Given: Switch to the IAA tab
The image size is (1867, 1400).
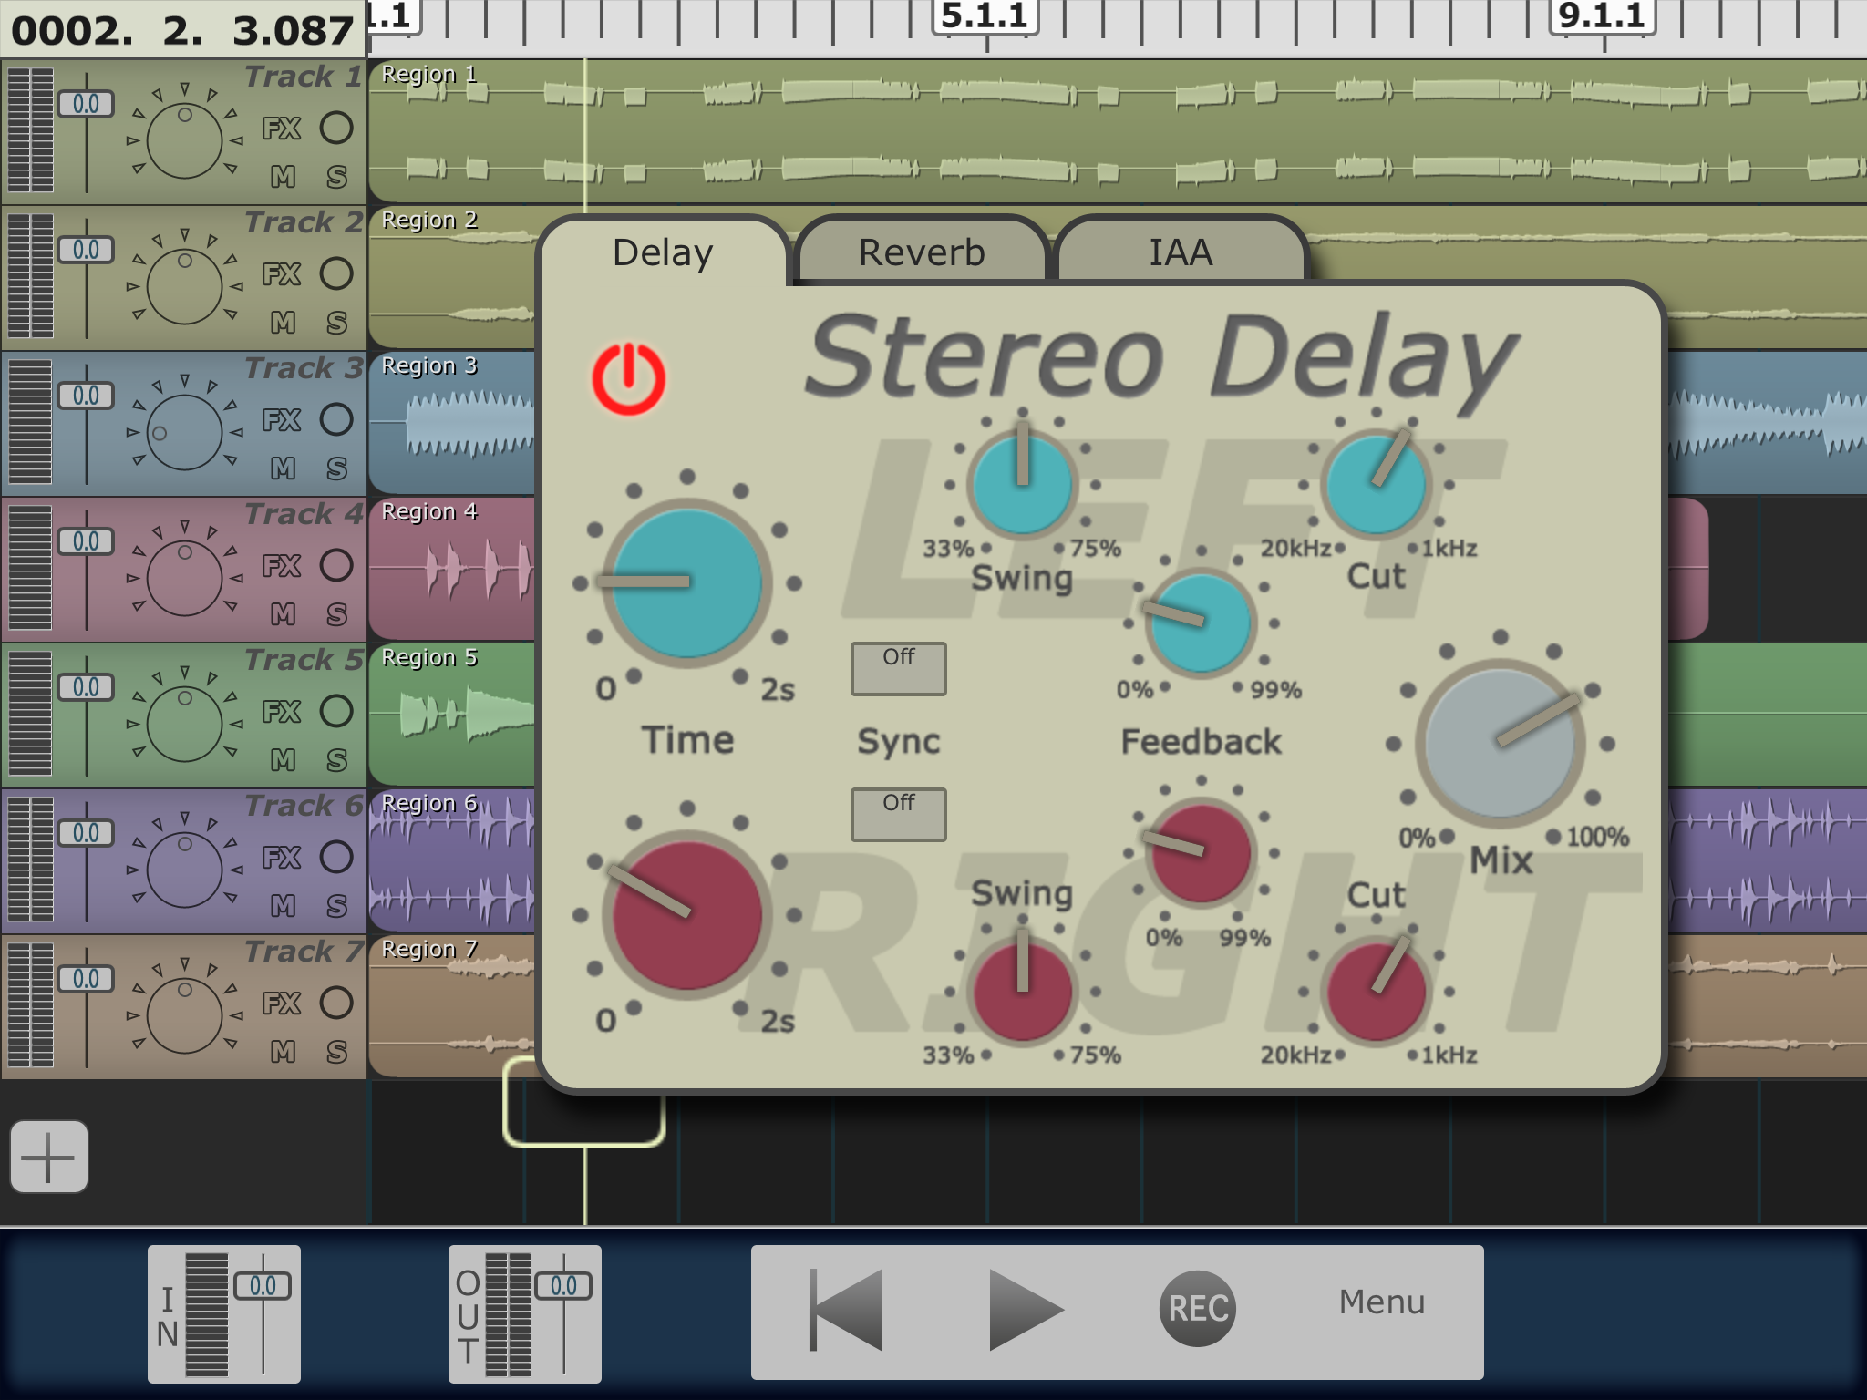Looking at the screenshot, I should tap(1180, 252).
